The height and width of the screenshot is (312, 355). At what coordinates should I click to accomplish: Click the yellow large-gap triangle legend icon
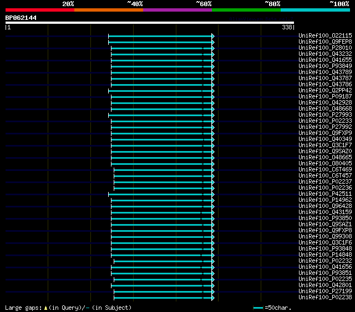click(45, 308)
